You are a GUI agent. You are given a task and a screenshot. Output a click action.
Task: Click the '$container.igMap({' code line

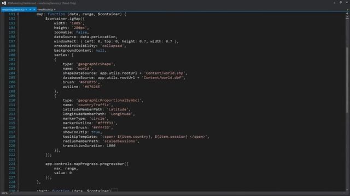point(65,19)
